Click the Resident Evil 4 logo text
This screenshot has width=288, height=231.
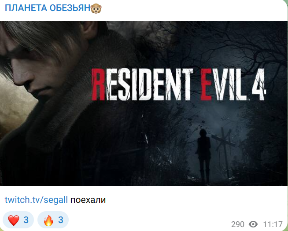click(x=178, y=84)
